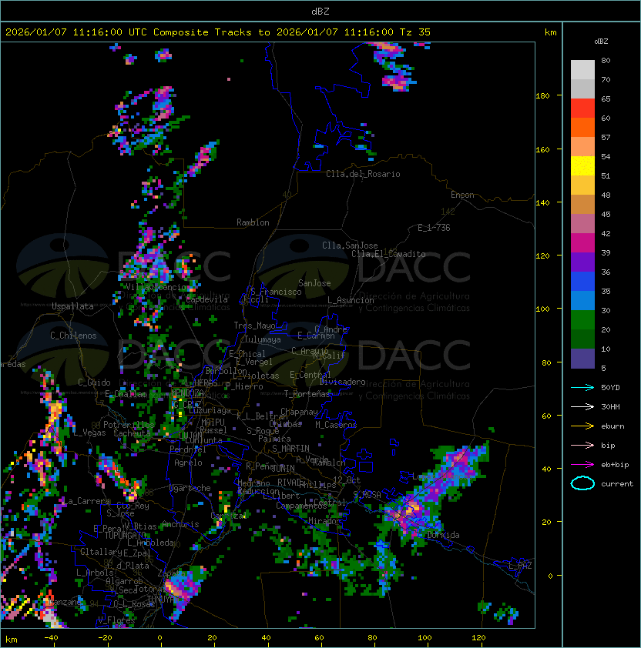Pick the magenta 42 dBZ swatch

(582, 243)
